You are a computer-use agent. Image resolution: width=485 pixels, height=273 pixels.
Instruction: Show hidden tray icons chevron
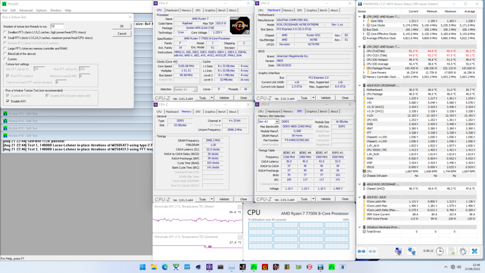[x=446, y=267]
